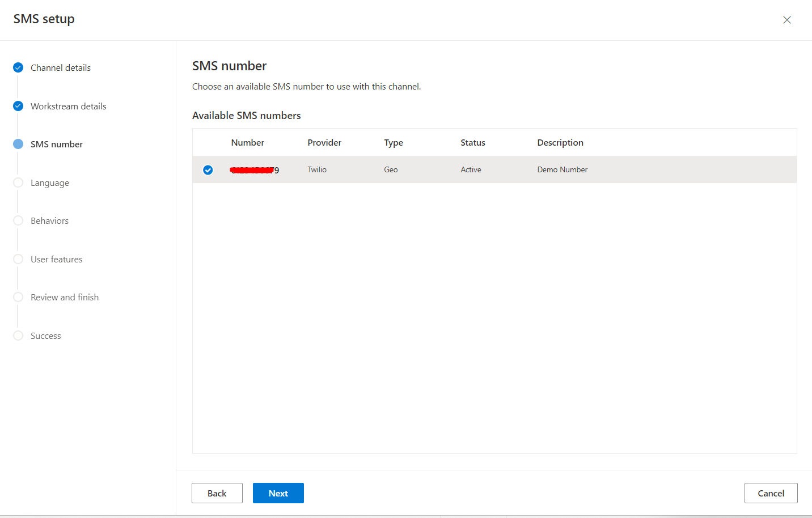Click the Review and finish step circle
Screen dimensions: 812x518
click(x=18, y=297)
